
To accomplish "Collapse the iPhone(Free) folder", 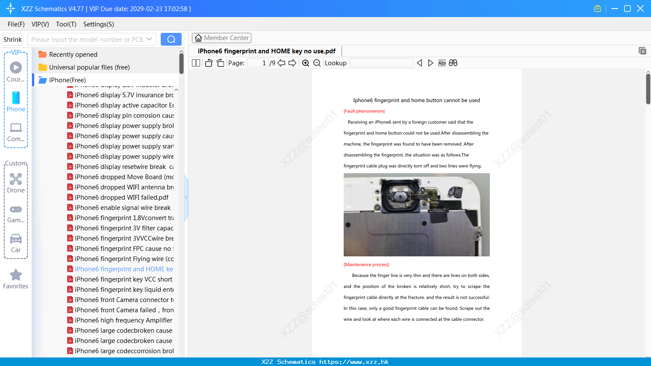I will pyautogui.click(x=62, y=80).
